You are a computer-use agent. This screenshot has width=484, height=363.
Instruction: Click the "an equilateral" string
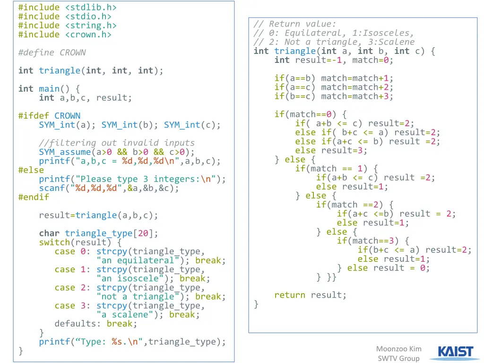tap(138, 260)
